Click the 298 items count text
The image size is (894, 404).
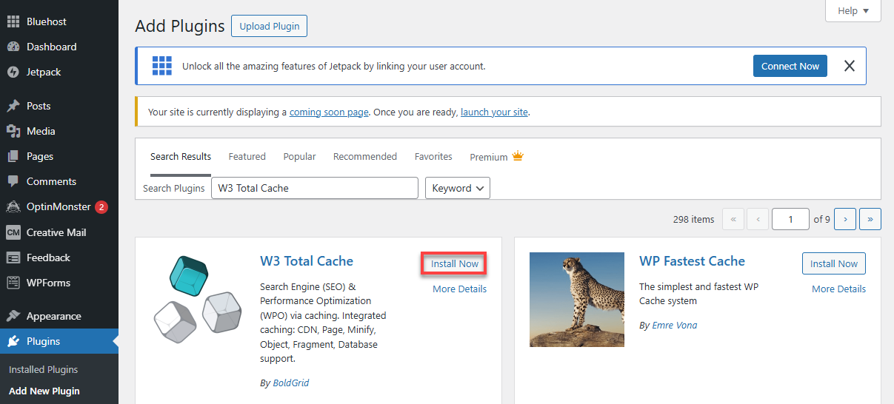(x=694, y=219)
